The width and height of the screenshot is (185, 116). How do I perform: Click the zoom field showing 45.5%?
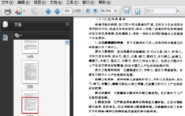point(107,11)
